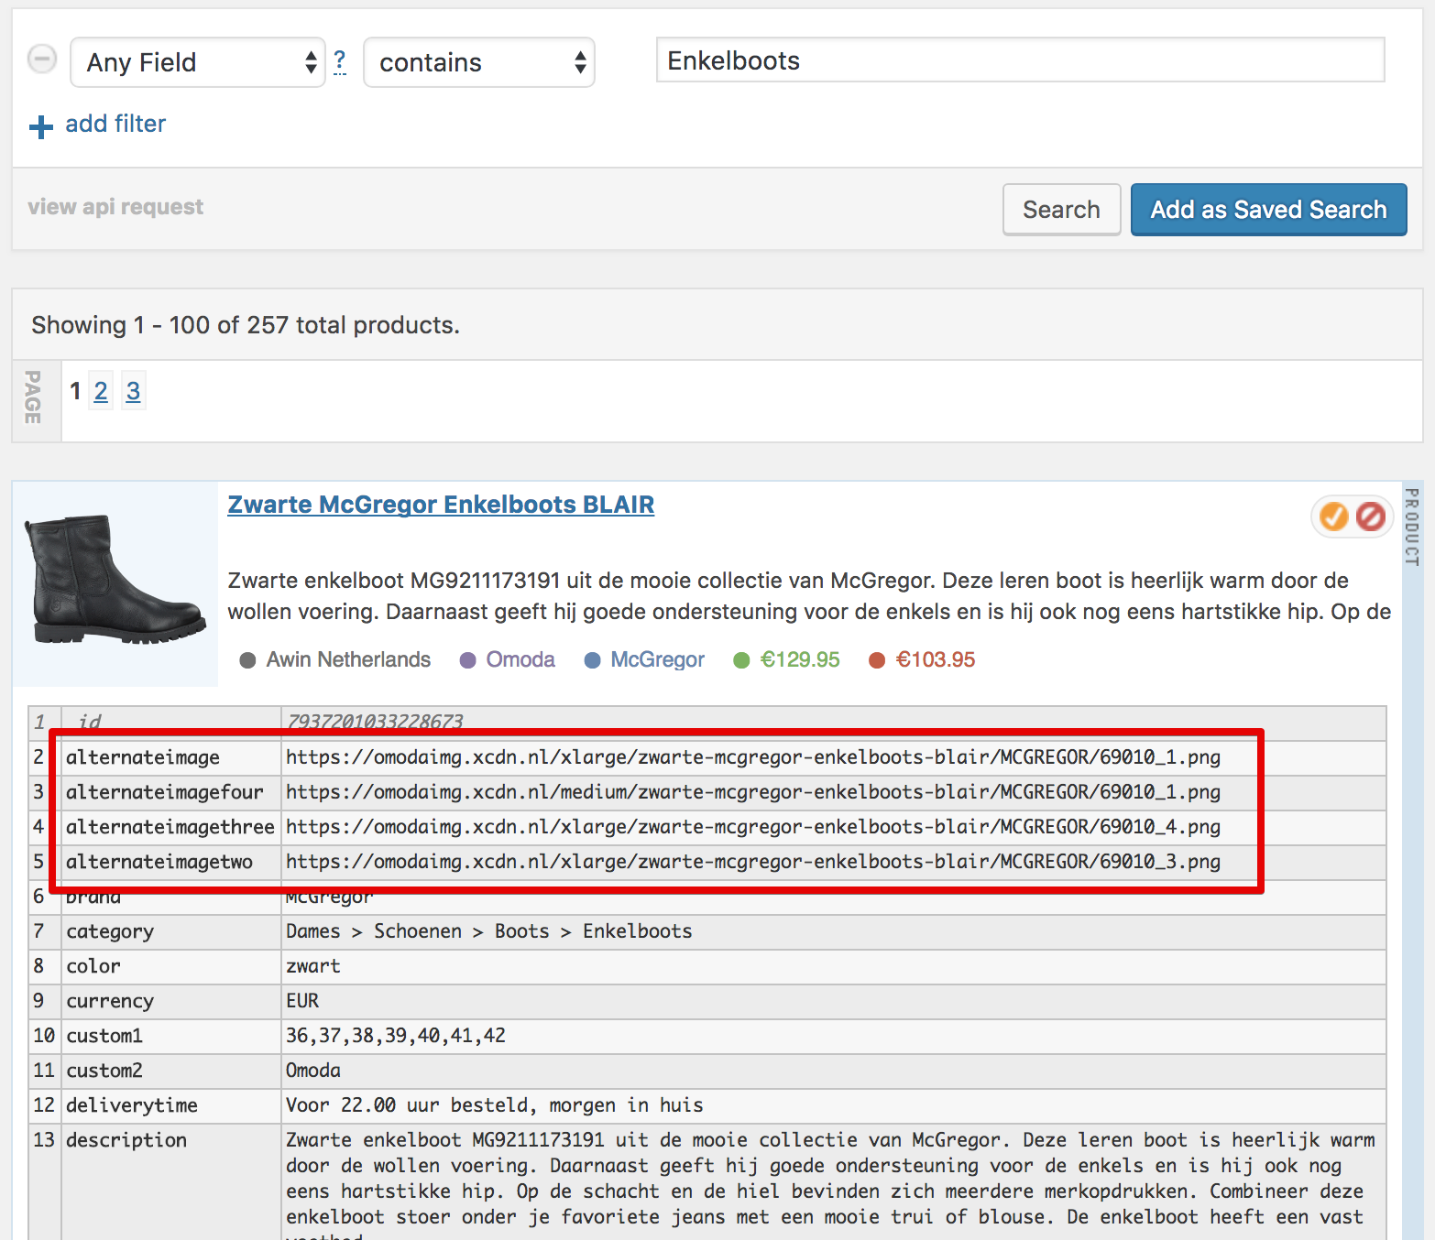
Task: Open the field help question mark
Action: coord(340,61)
